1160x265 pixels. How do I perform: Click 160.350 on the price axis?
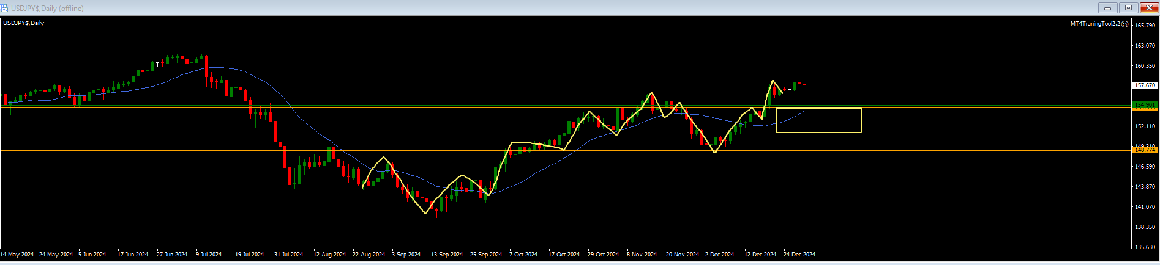tap(1145, 66)
